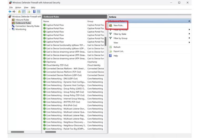Select Inbound Rules in the tree
Image resolution: width=215 pixels, height=138 pixels.
point(22,20)
